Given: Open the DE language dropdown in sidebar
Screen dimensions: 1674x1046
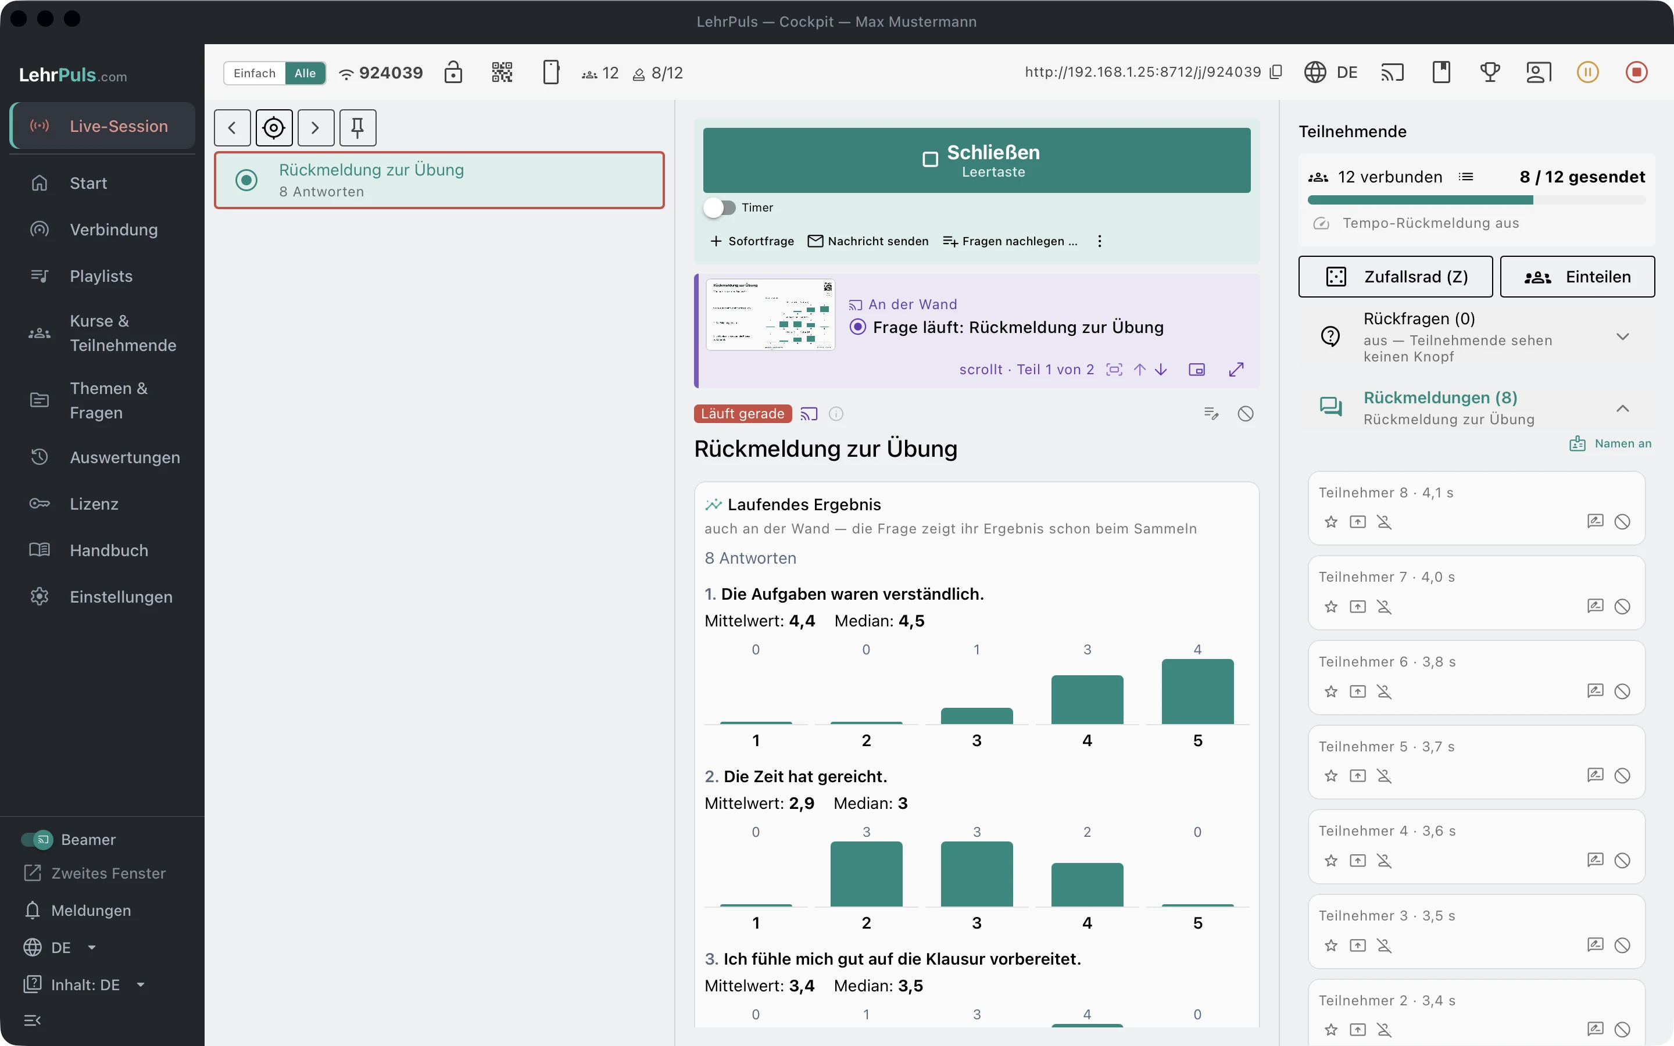Looking at the screenshot, I should click(x=60, y=947).
